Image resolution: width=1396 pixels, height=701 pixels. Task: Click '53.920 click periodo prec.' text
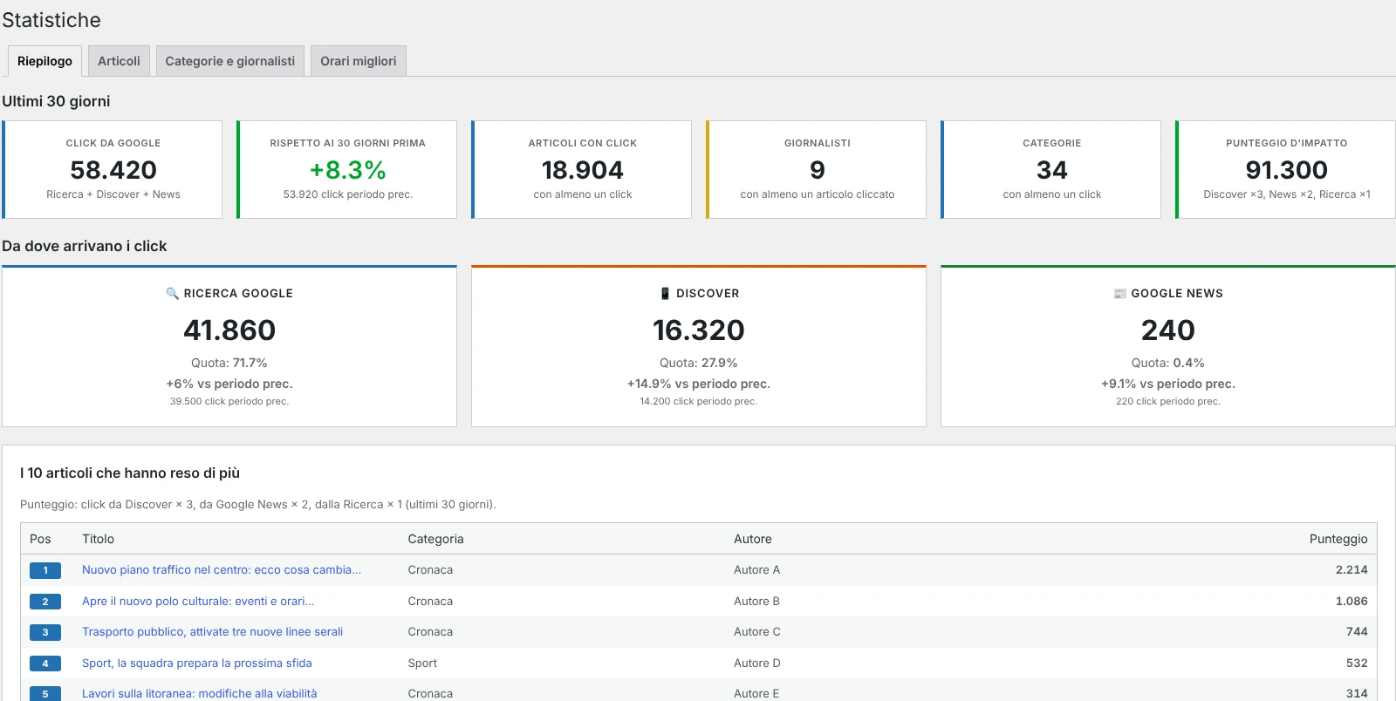pyautogui.click(x=348, y=194)
